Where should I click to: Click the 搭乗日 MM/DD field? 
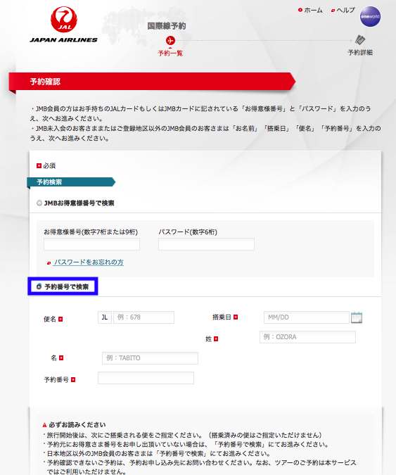pos(307,317)
